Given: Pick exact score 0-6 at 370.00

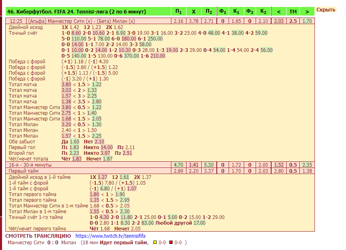Looking at the screenshot, I should (132, 56).
